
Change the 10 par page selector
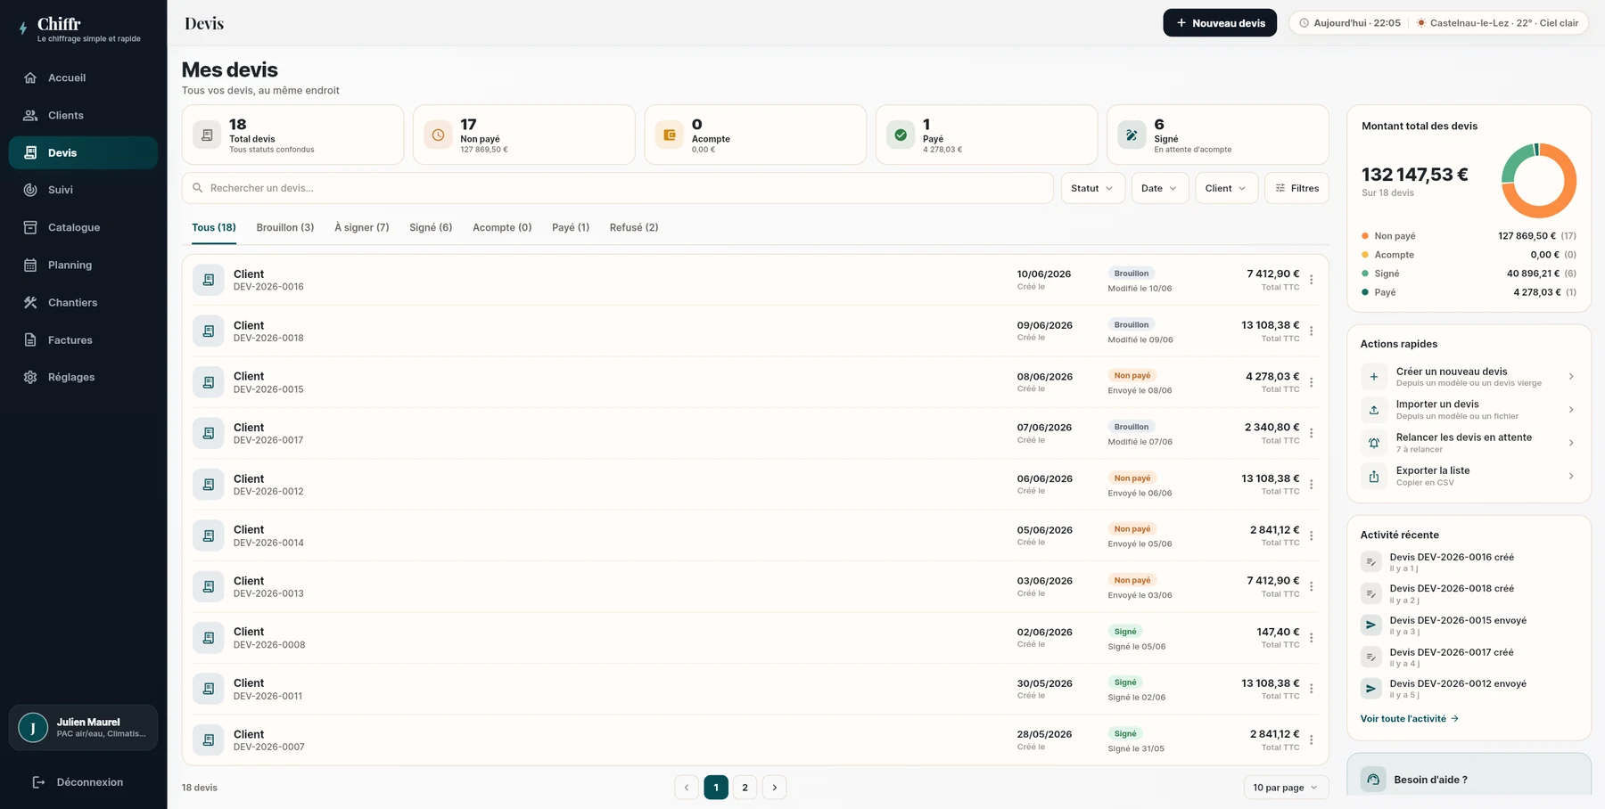click(1286, 788)
